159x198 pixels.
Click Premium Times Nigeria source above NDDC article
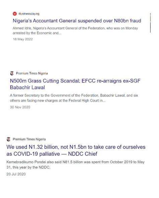click(29, 139)
